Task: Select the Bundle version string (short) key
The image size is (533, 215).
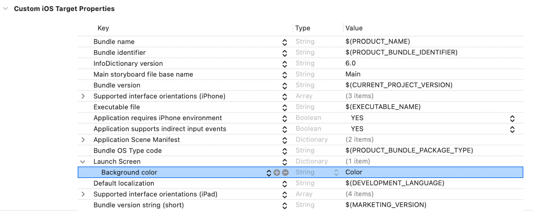Action: 139,205
